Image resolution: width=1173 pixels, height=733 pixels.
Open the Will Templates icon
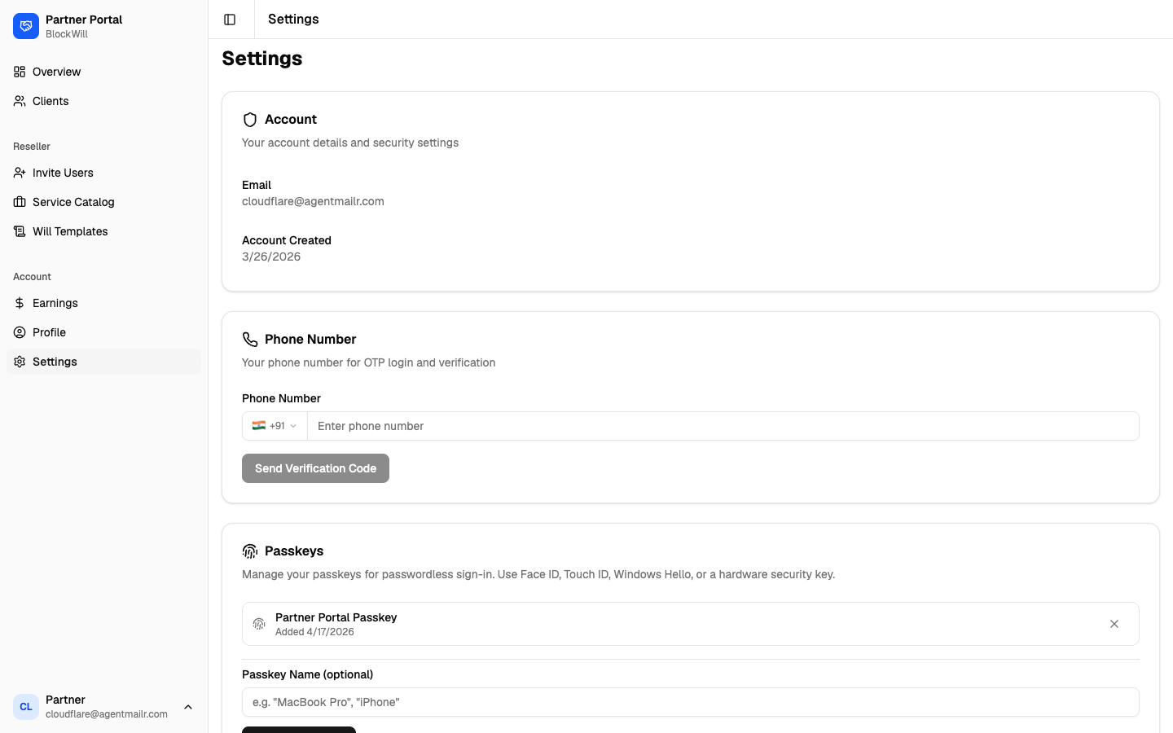(x=20, y=231)
